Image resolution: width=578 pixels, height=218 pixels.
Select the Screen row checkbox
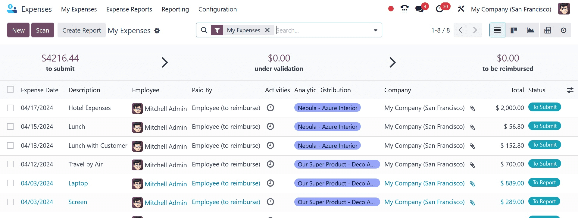(11, 202)
